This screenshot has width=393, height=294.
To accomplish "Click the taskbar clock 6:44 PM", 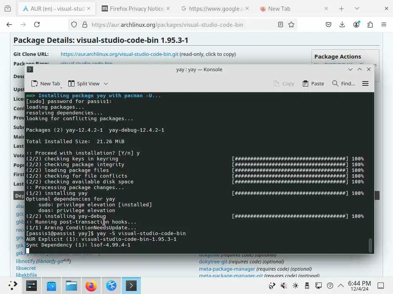I will tap(359, 286).
